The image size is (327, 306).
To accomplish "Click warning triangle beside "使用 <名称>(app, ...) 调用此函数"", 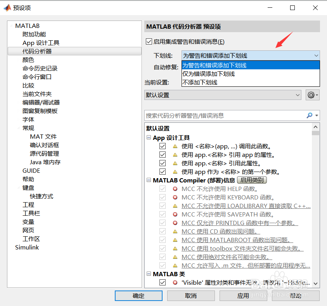I will [175, 146].
